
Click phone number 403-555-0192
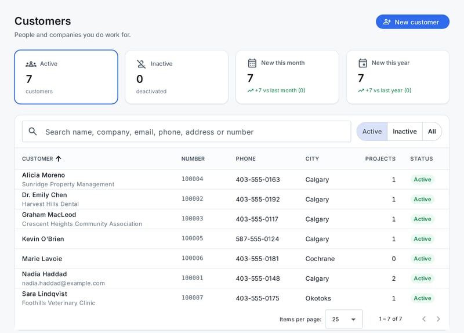[x=258, y=200]
